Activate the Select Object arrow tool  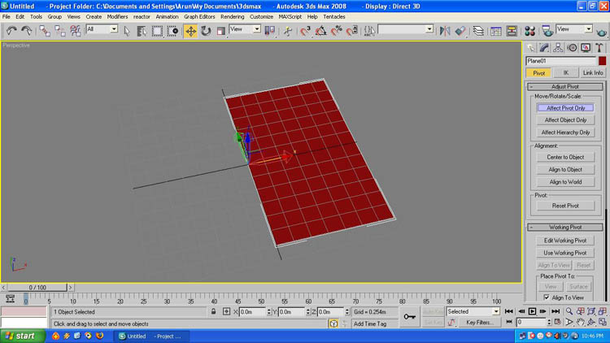click(x=127, y=31)
